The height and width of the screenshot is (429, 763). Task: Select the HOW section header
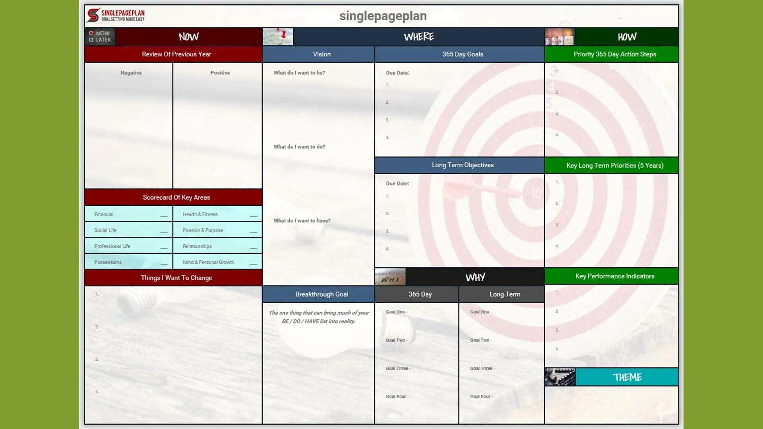627,37
